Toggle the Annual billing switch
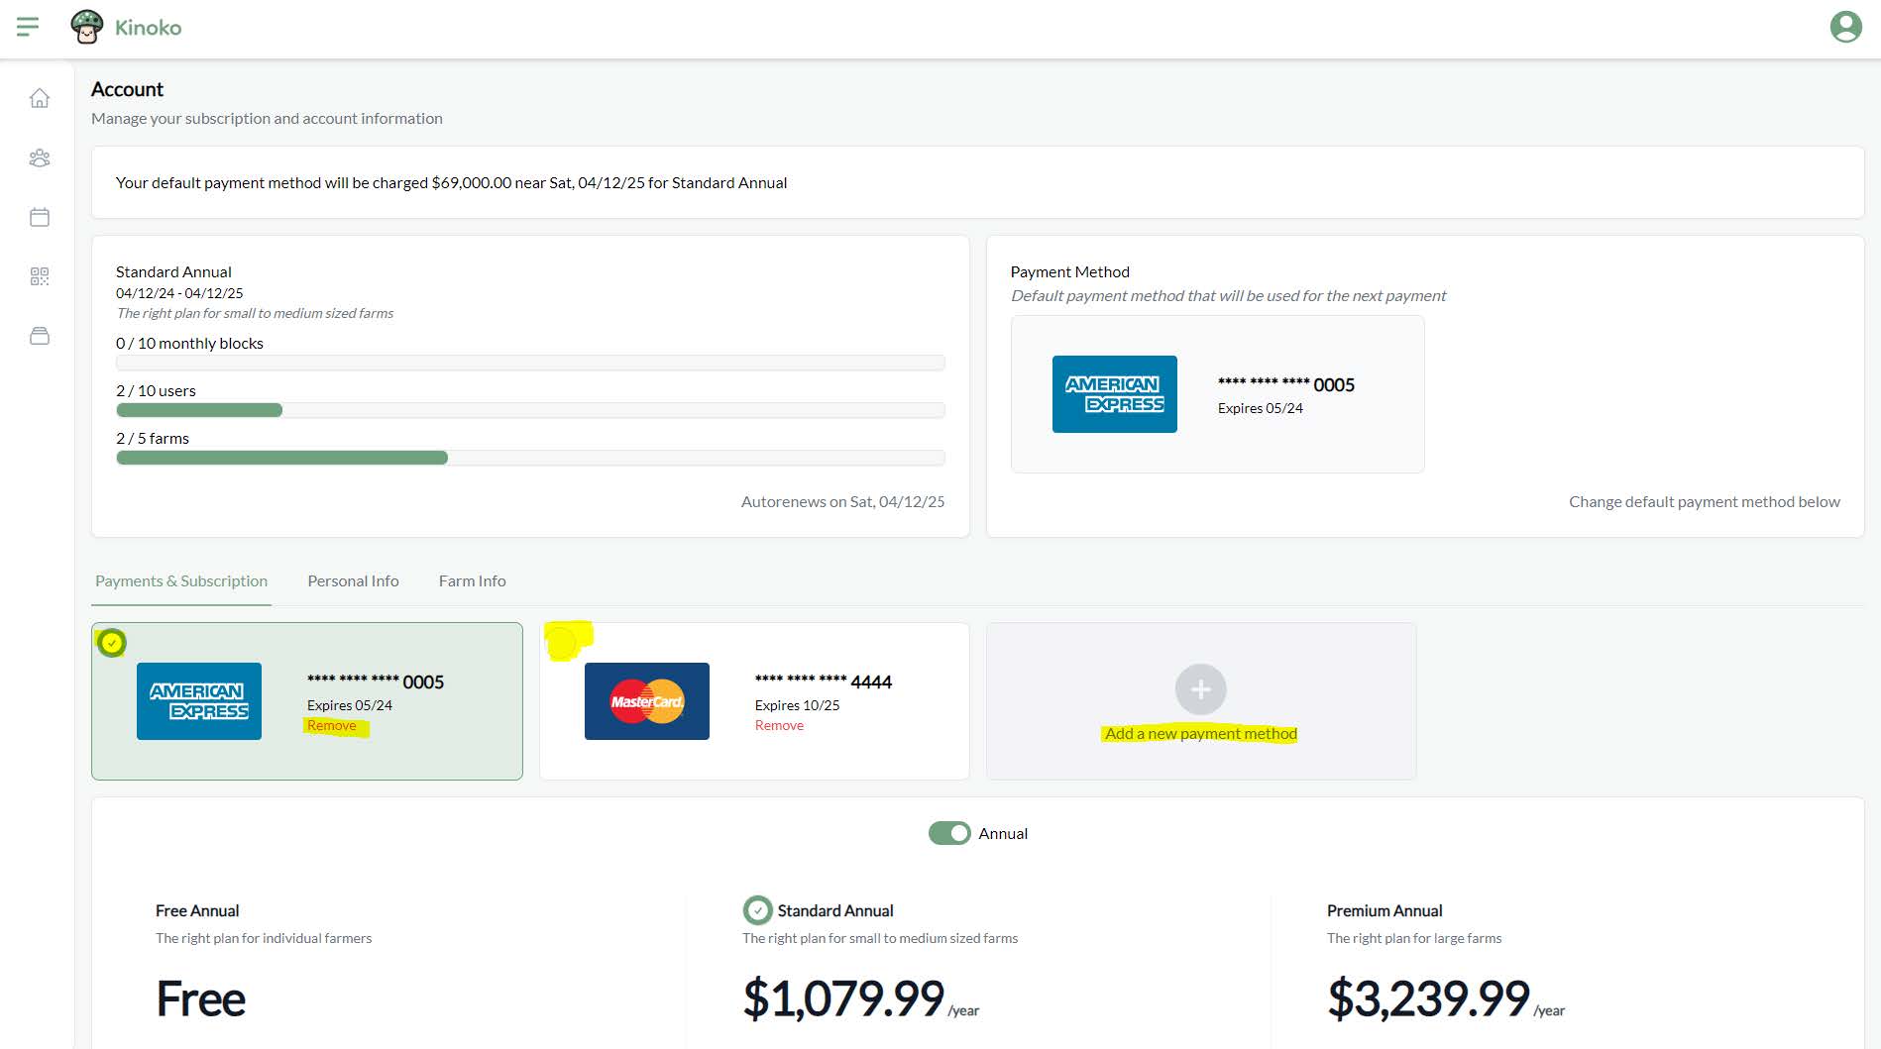The width and height of the screenshot is (1881, 1049). (x=948, y=833)
